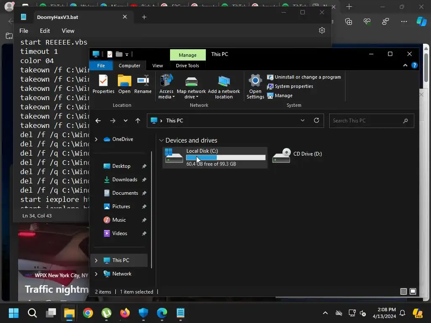
Task: Click the Properties icon in the ribbon
Action: point(104,84)
